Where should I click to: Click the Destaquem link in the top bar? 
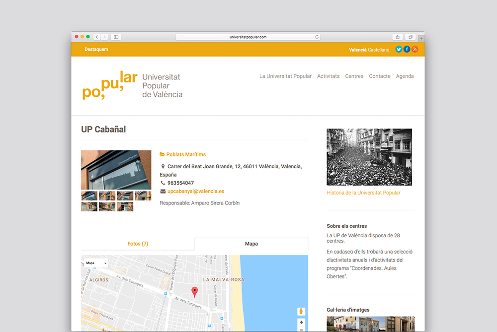click(96, 49)
